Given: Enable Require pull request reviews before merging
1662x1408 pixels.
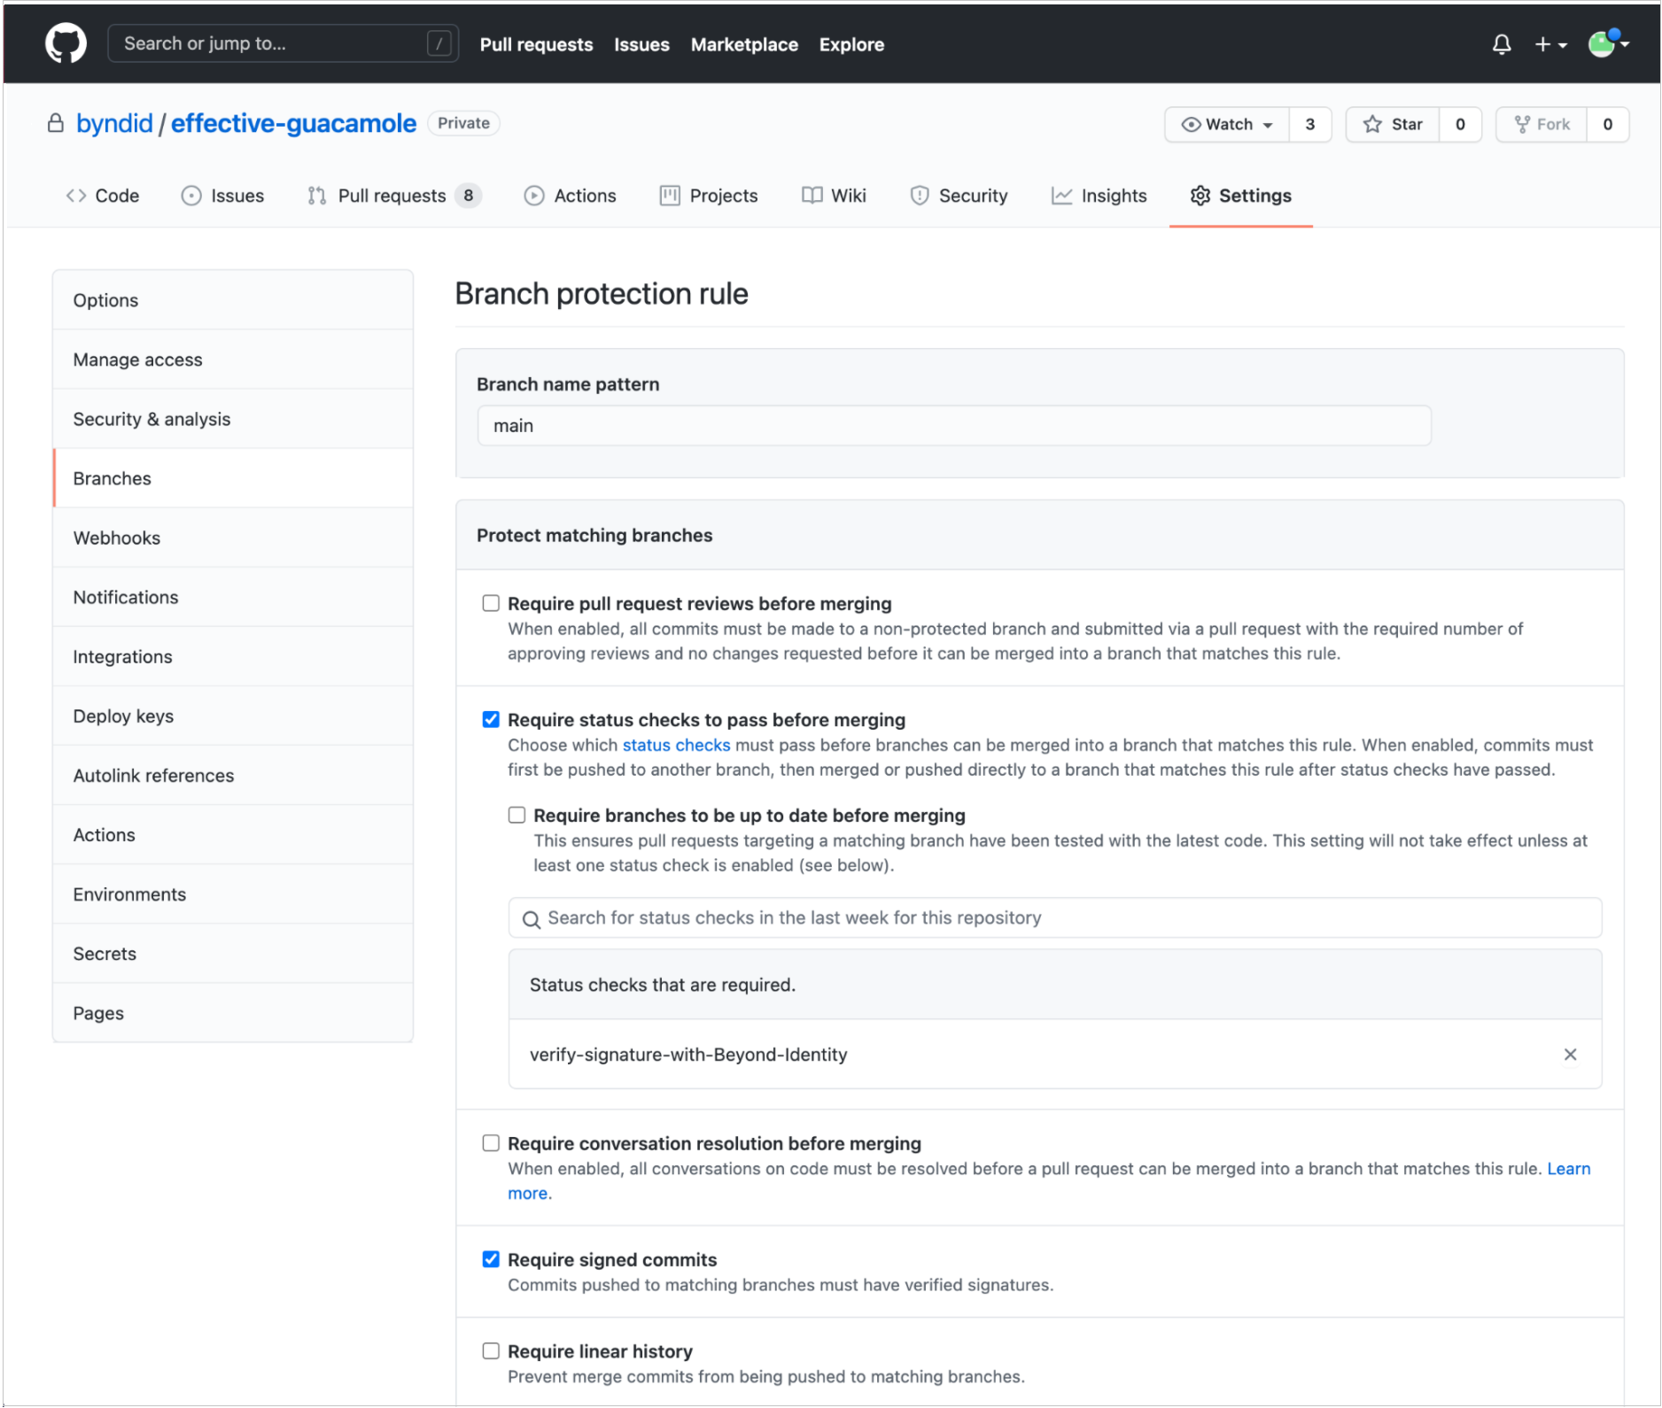Looking at the screenshot, I should coord(491,603).
